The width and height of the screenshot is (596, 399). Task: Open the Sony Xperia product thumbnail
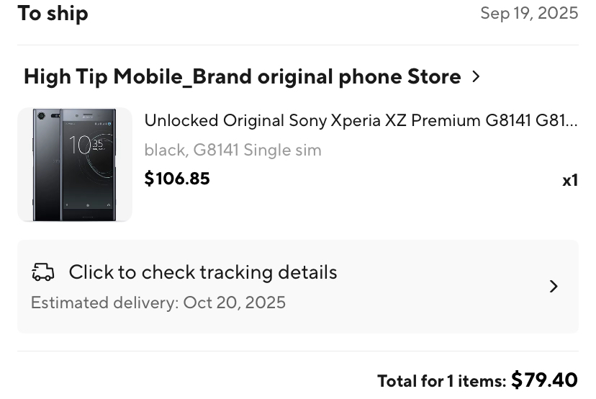coord(75,165)
